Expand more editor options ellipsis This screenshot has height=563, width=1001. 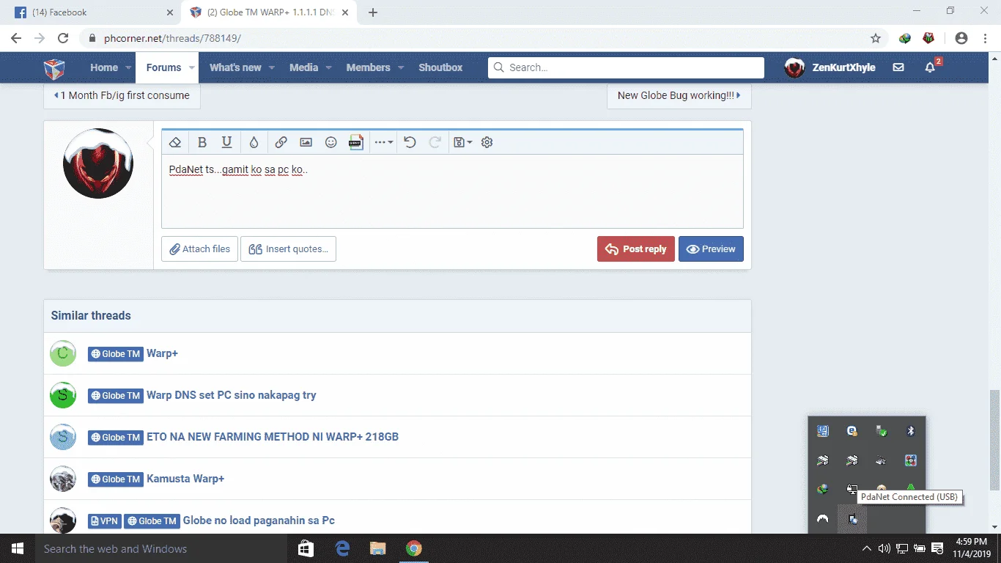384,142
